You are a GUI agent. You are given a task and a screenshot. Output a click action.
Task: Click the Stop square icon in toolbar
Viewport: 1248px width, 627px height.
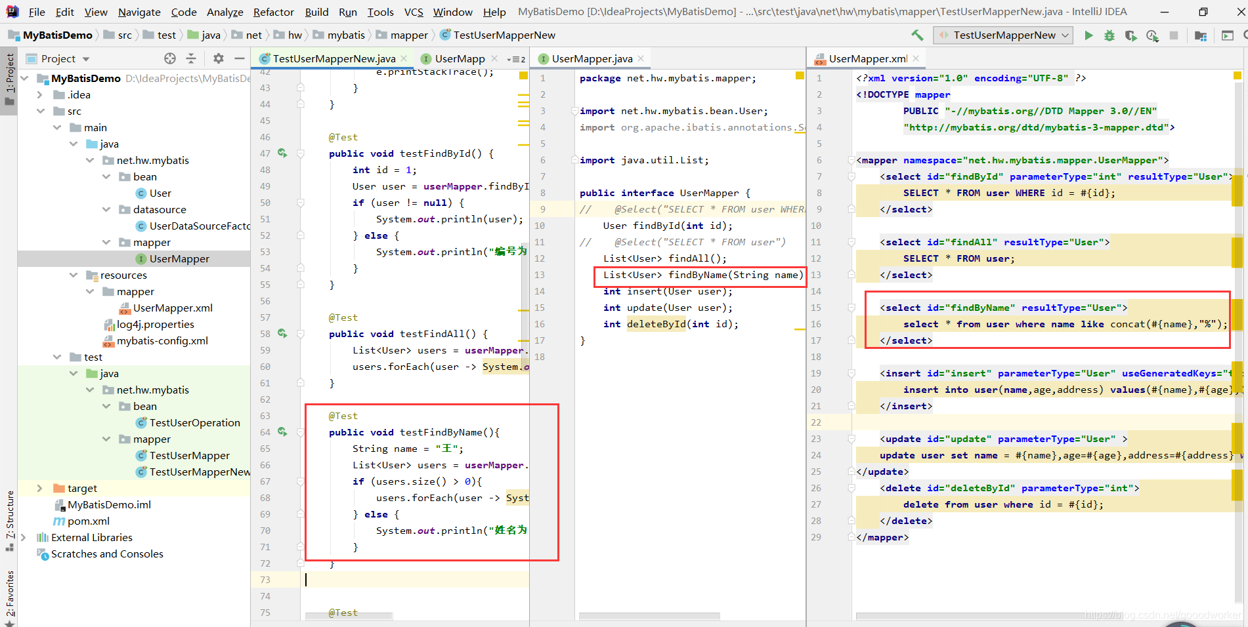[1174, 35]
